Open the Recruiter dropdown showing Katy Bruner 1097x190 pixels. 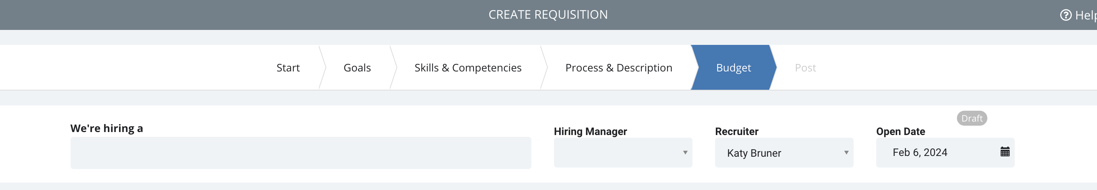pos(783,153)
